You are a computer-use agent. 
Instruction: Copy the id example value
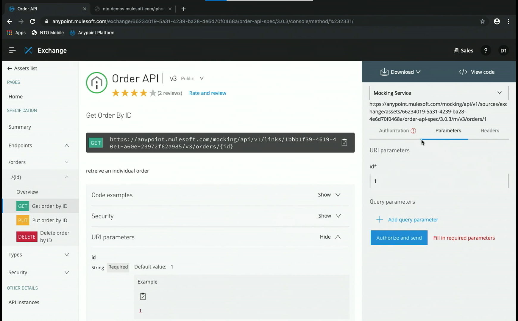point(143,296)
